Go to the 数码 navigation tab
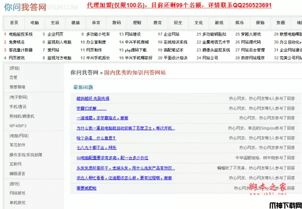The width and height of the screenshot is (302, 209). pos(116,23)
